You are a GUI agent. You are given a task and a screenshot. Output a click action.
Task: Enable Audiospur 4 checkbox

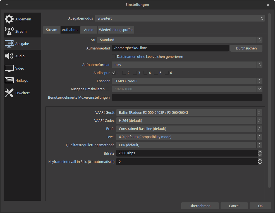(145, 73)
